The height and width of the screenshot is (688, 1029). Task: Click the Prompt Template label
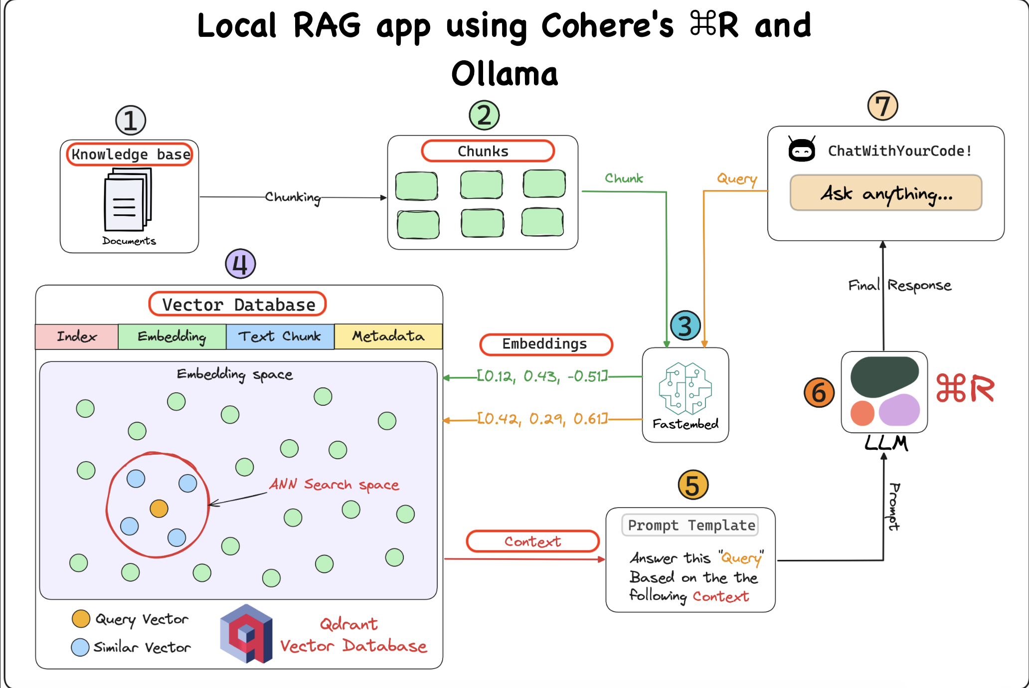690,525
